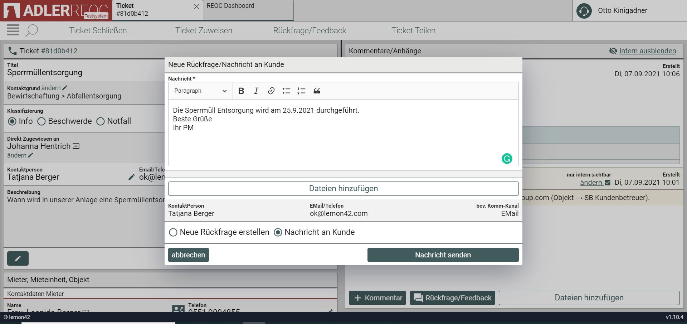Toggle bold formatting in message editor
Screen dimensions: 687x324
tap(241, 91)
